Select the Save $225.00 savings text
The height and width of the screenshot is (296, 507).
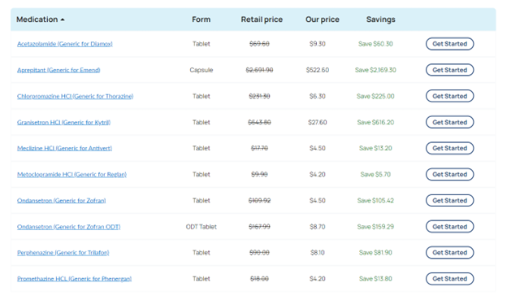[x=375, y=97]
